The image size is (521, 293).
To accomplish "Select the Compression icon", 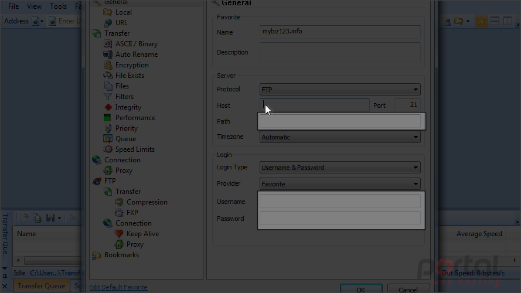I will coord(119,202).
